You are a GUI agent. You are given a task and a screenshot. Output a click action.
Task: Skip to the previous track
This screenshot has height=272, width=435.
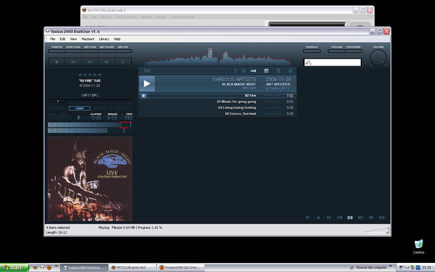(x=73, y=62)
